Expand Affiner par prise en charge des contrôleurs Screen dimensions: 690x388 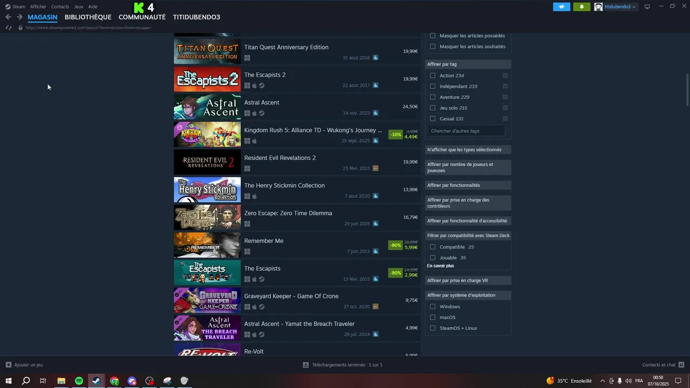click(x=468, y=203)
